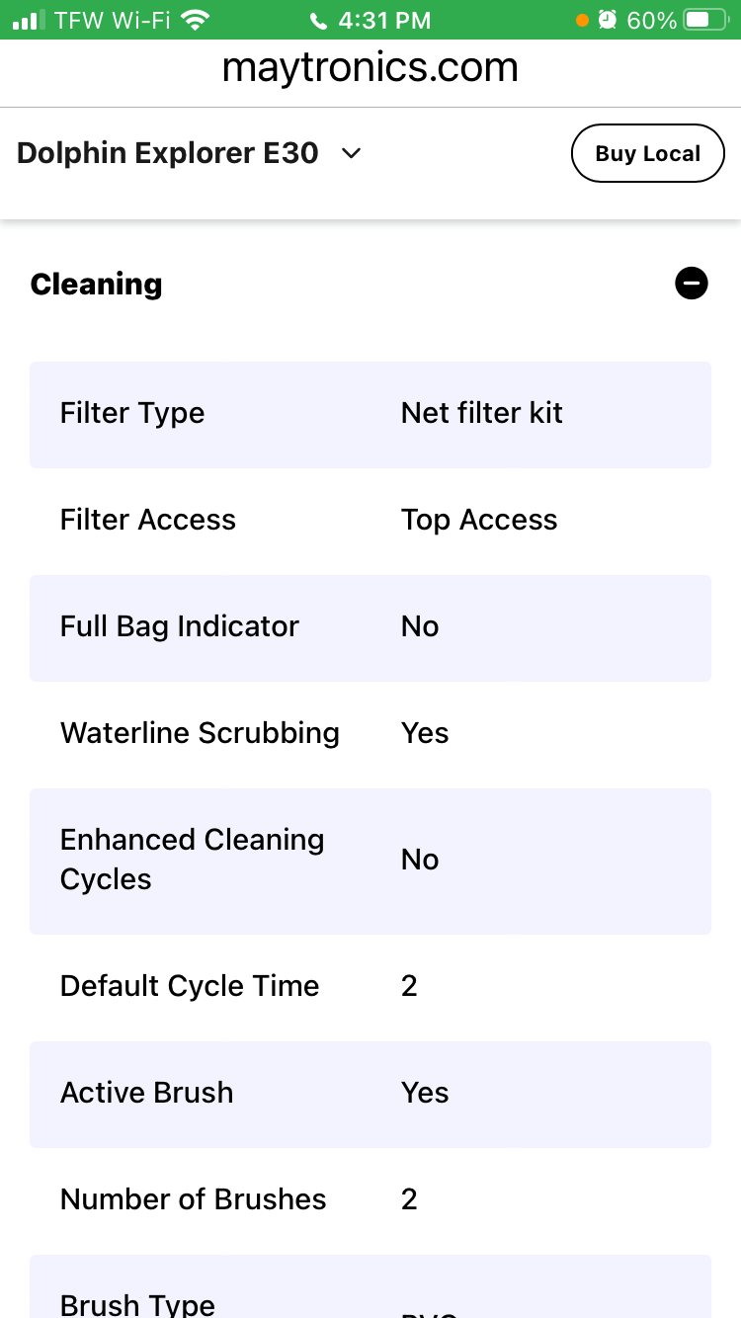
Task: Tap the Default Cycle Time row
Action: (370, 988)
